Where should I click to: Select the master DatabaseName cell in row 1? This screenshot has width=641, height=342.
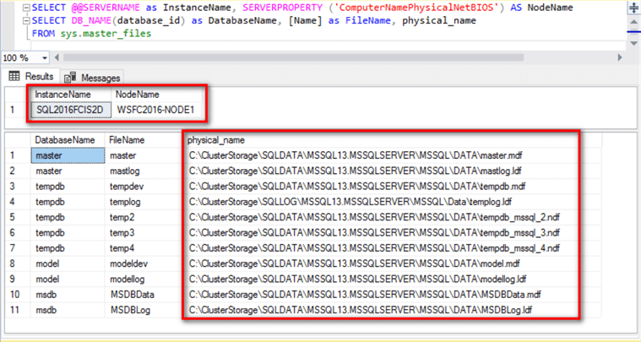[x=68, y=155]
